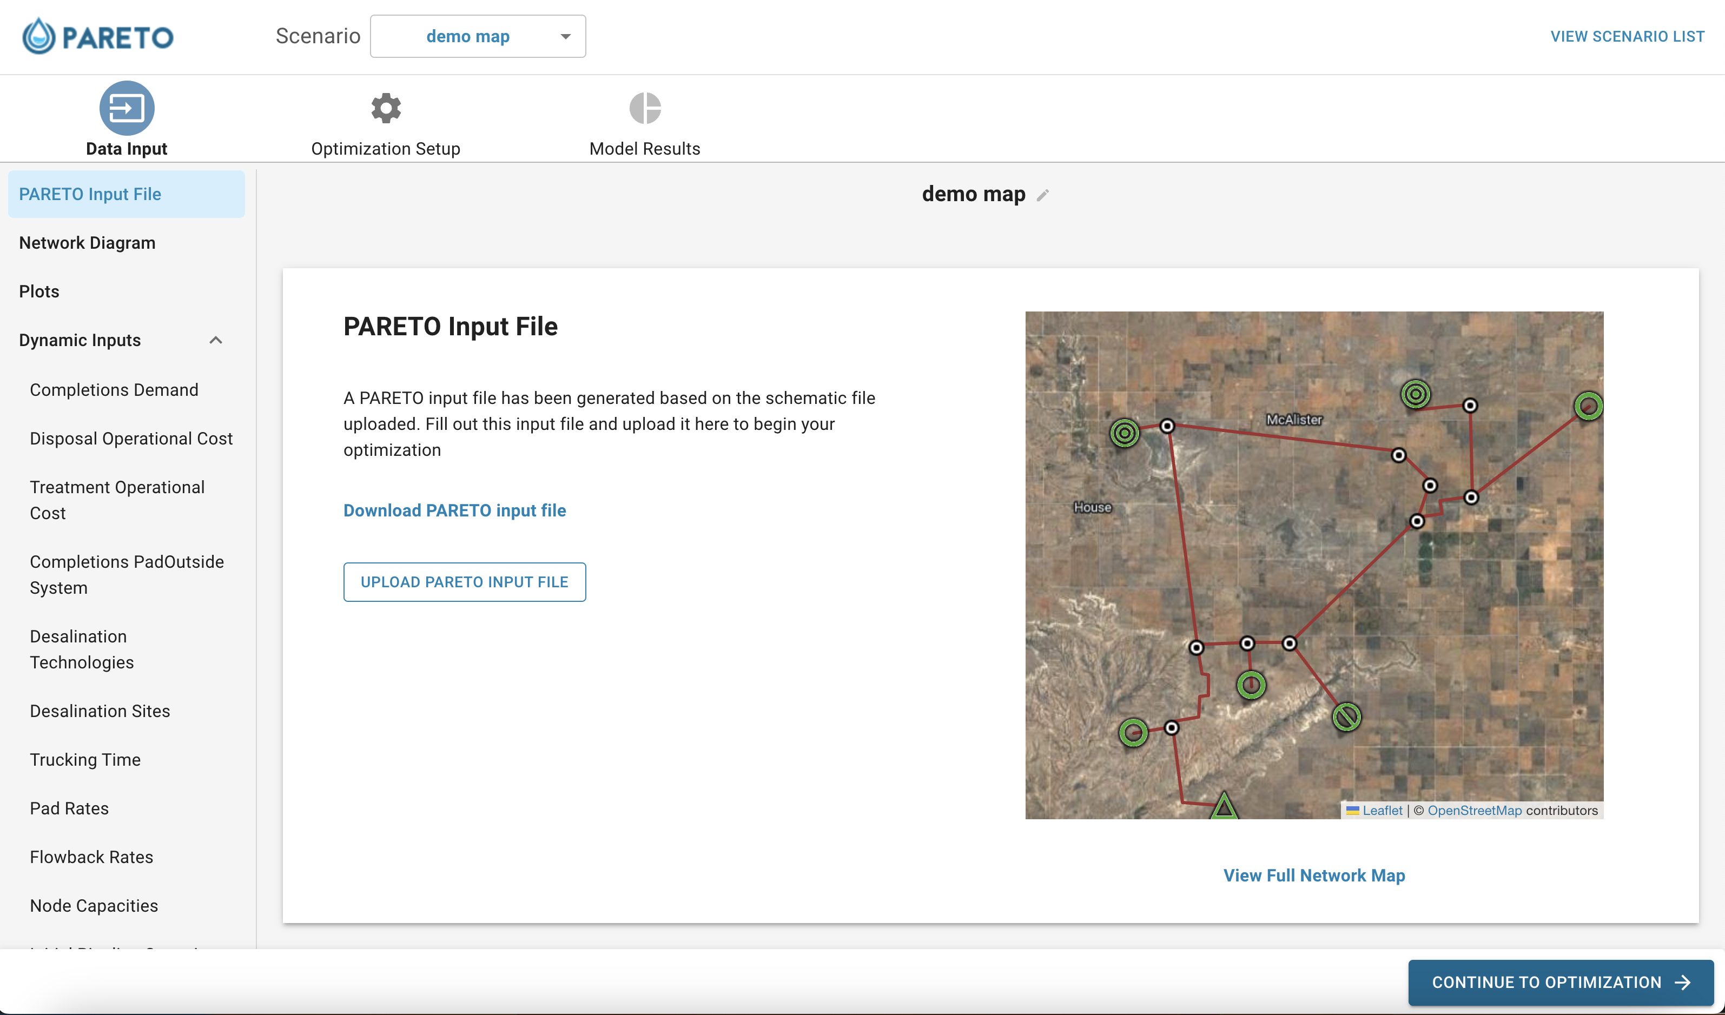Click Download PARETO input file link
Viewport: 1725px width, 1015px height.
pos(454,510)
